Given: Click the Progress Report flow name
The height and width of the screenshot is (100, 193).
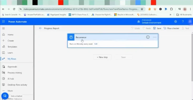Looking at the screenshot, I should pyautogui.click(x=52, y=28).
